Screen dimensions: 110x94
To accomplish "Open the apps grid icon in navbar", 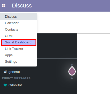I will coord(4,5).
